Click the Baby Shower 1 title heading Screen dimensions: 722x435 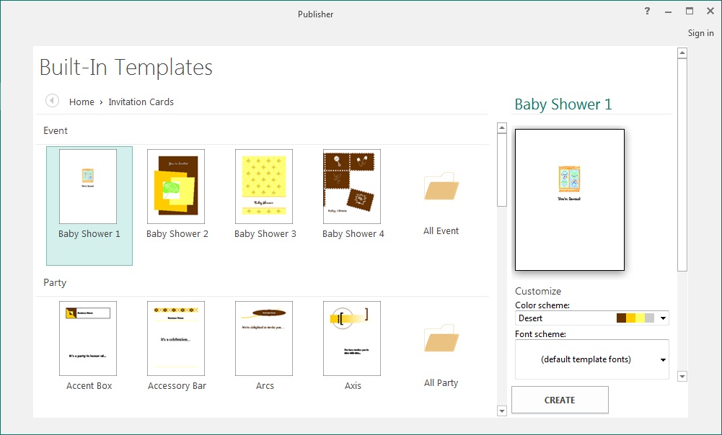(563, 104)
